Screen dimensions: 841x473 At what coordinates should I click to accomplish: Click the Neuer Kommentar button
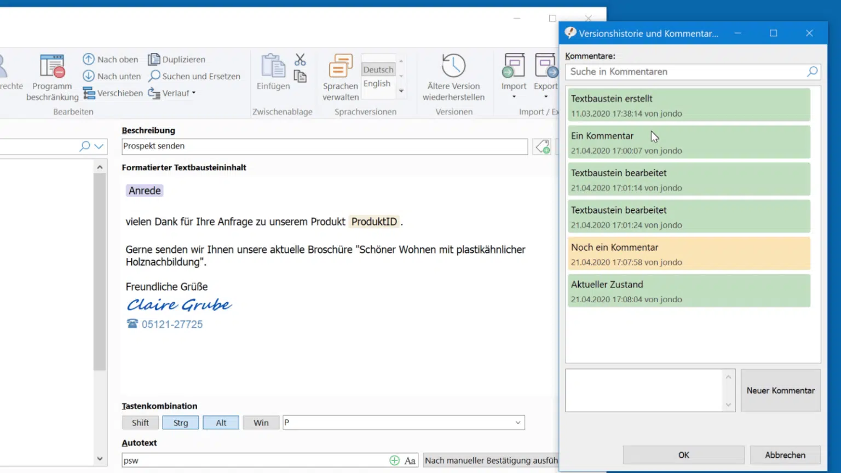point(781,390)
